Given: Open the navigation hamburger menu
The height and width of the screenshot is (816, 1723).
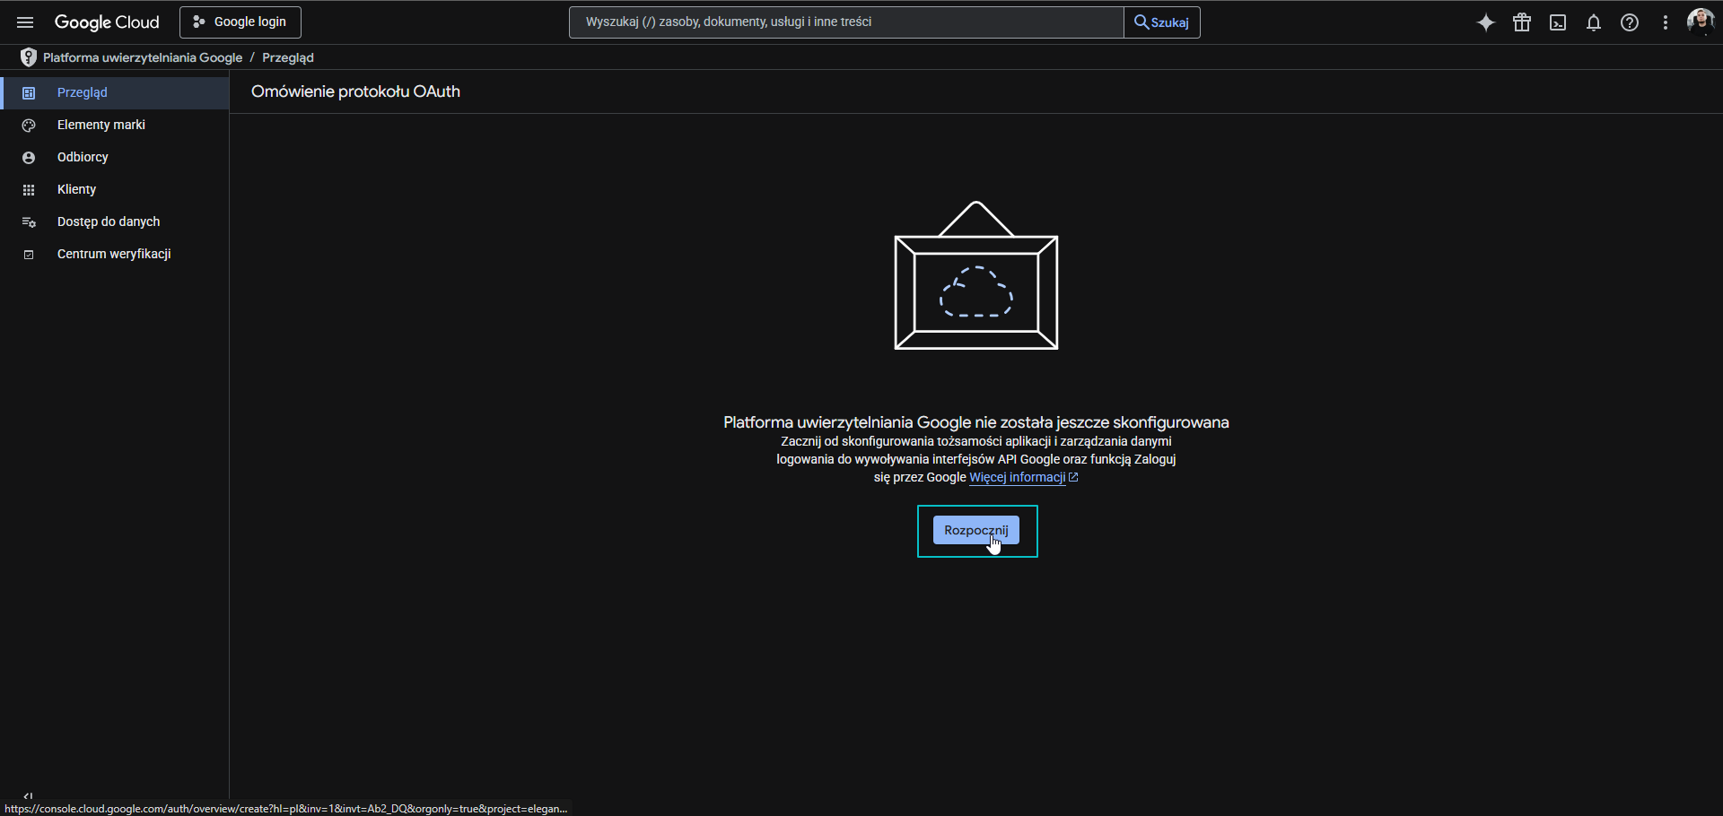Looking at the screenshot, I should [25, 22].
